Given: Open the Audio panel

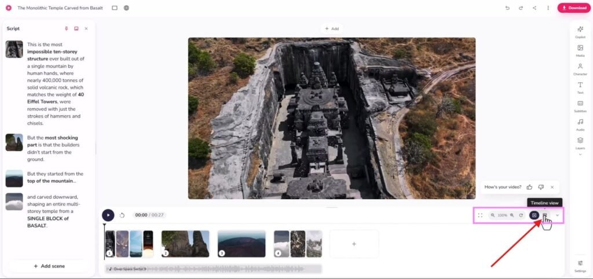Looking at the screenshot, I should 580,124.
